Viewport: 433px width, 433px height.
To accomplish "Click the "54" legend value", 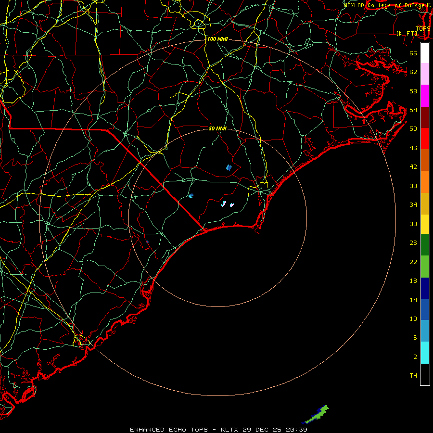I will point(413,110).
